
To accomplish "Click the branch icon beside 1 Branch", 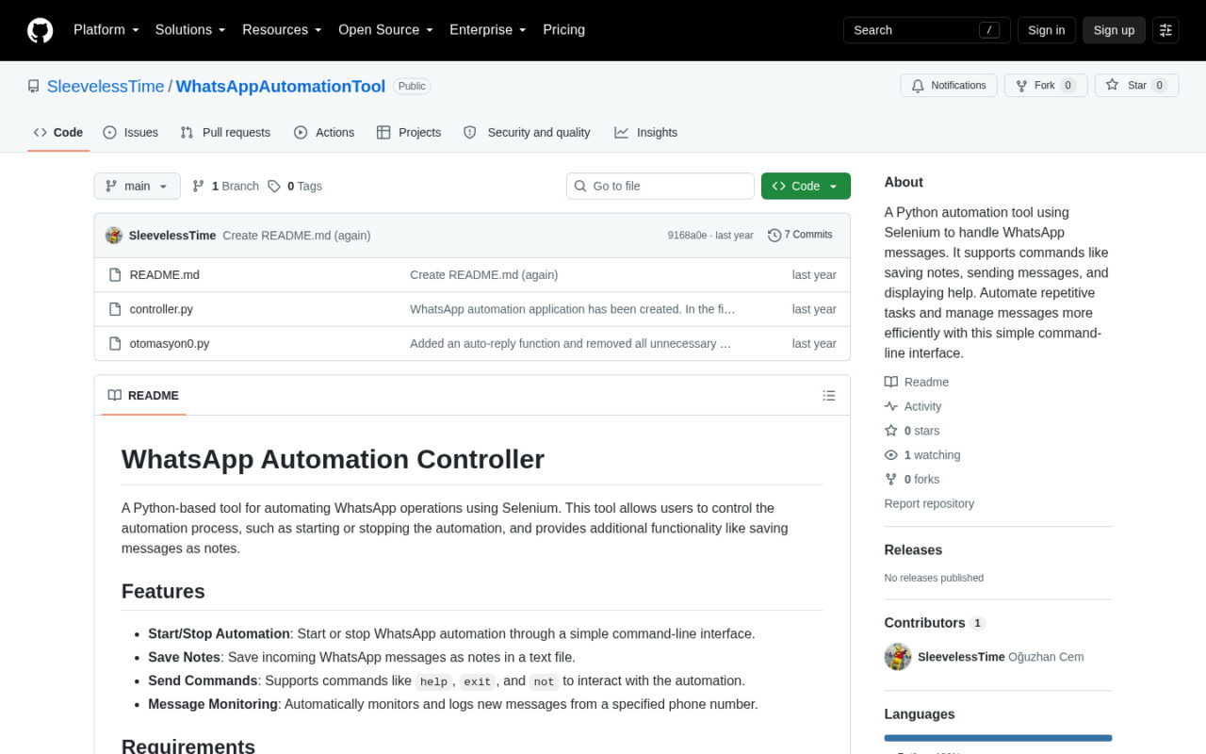I will click(198, 187).
